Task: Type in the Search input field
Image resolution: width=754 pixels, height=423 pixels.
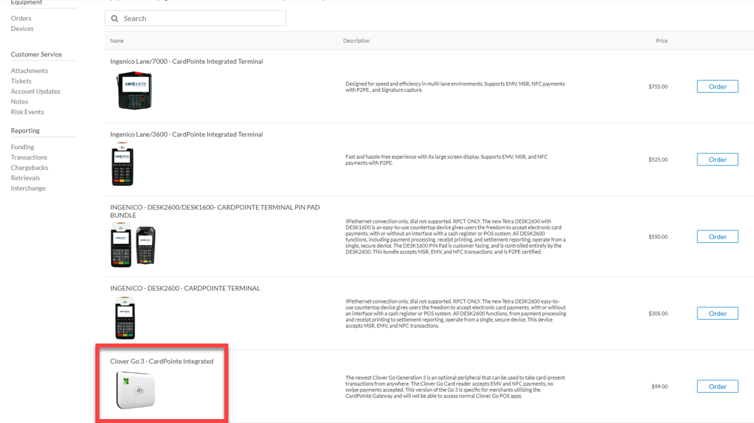Action: click(x=201, y=18)
